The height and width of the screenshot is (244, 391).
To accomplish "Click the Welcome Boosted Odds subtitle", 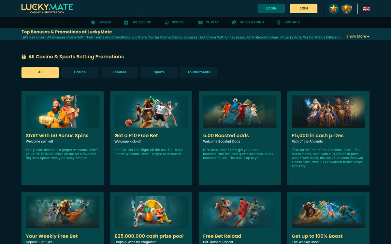I will [x=222, y=142].
